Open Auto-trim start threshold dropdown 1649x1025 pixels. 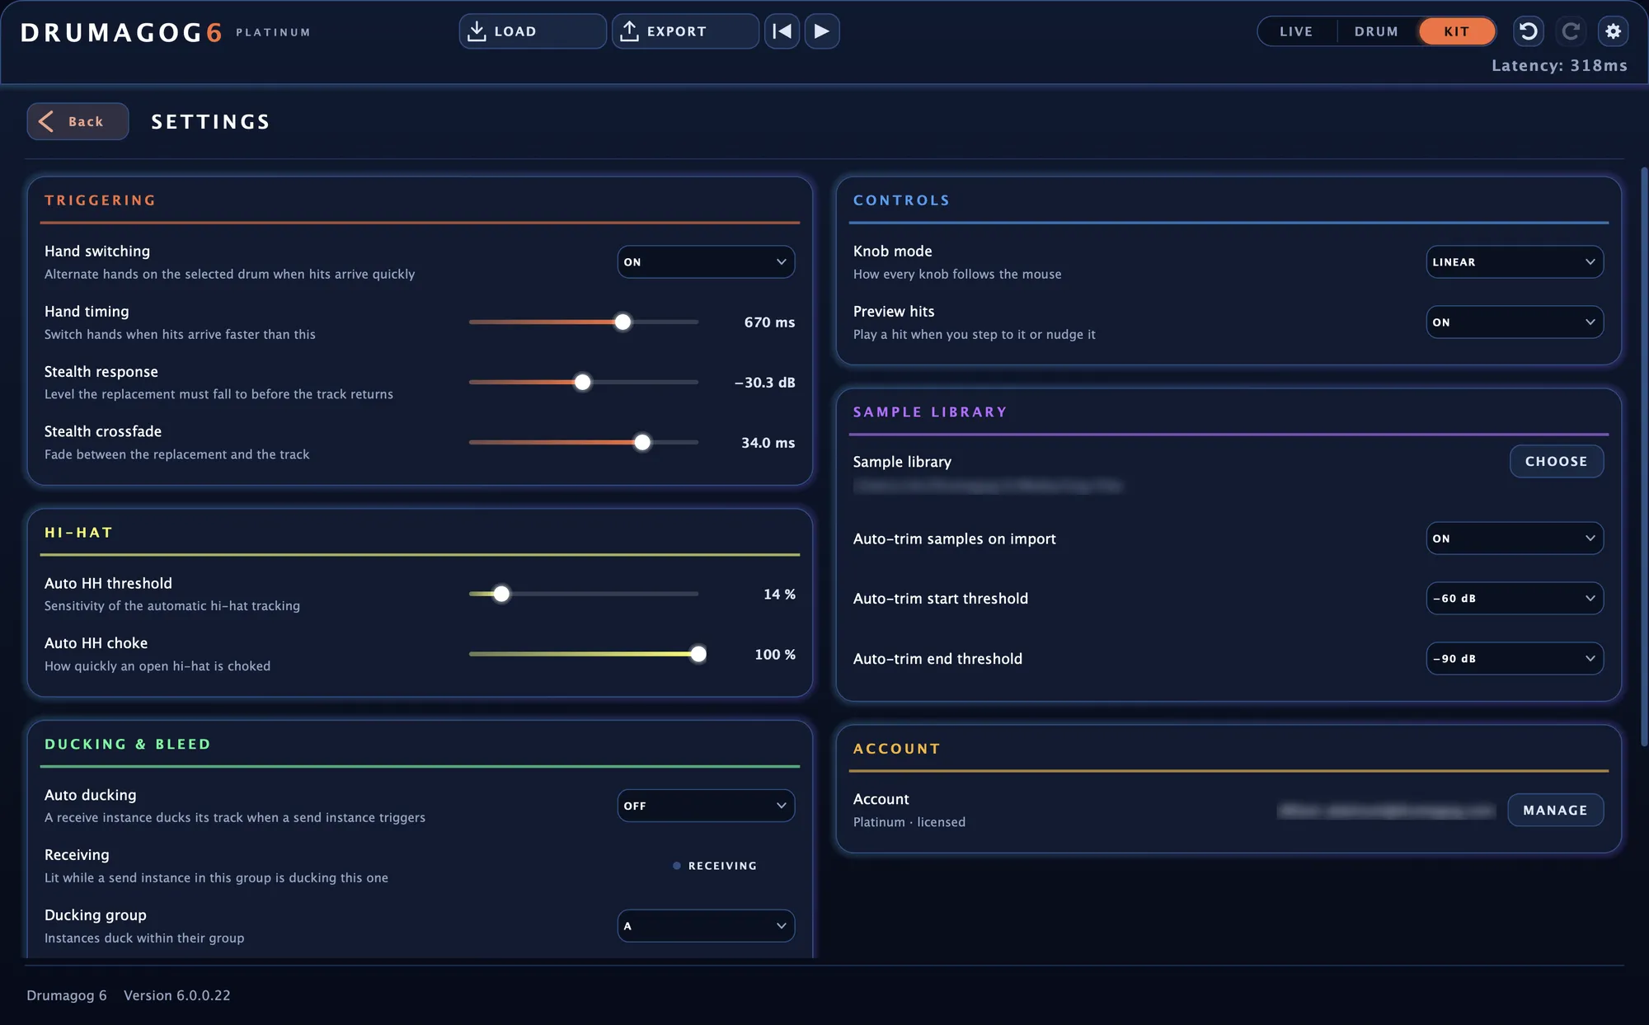pos(1515,598)
